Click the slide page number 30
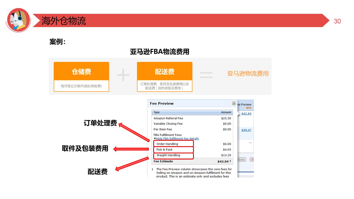 pos(337,21)
